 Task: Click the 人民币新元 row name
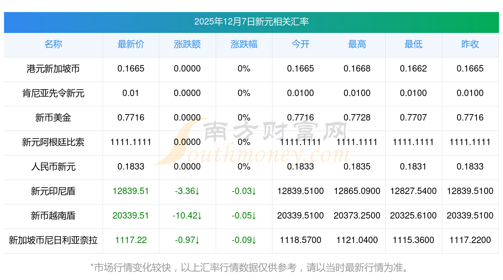point(53,167)
